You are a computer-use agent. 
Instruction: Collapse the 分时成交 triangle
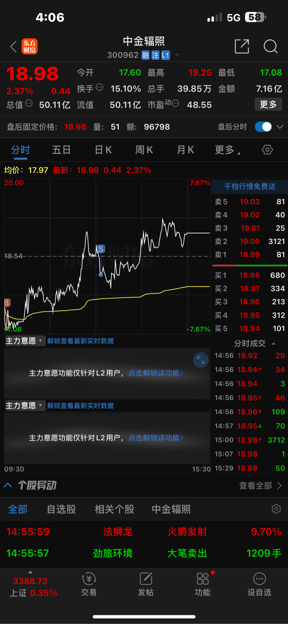[273, 344]
